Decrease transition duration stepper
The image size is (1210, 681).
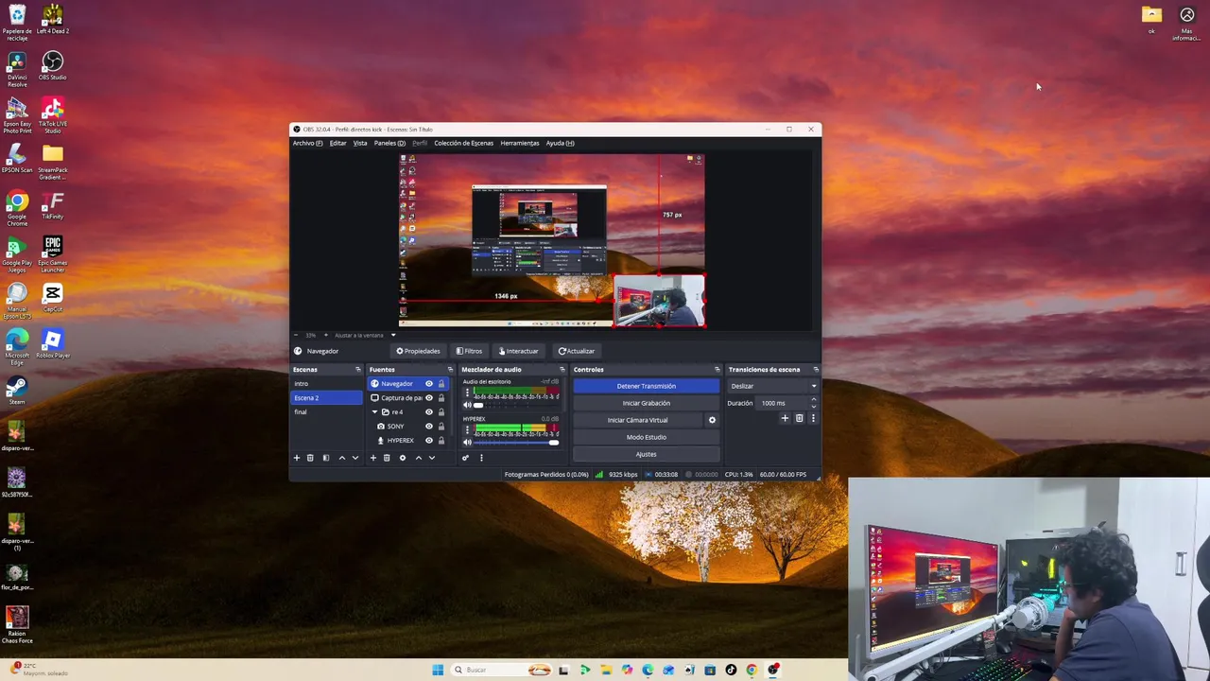814,406
